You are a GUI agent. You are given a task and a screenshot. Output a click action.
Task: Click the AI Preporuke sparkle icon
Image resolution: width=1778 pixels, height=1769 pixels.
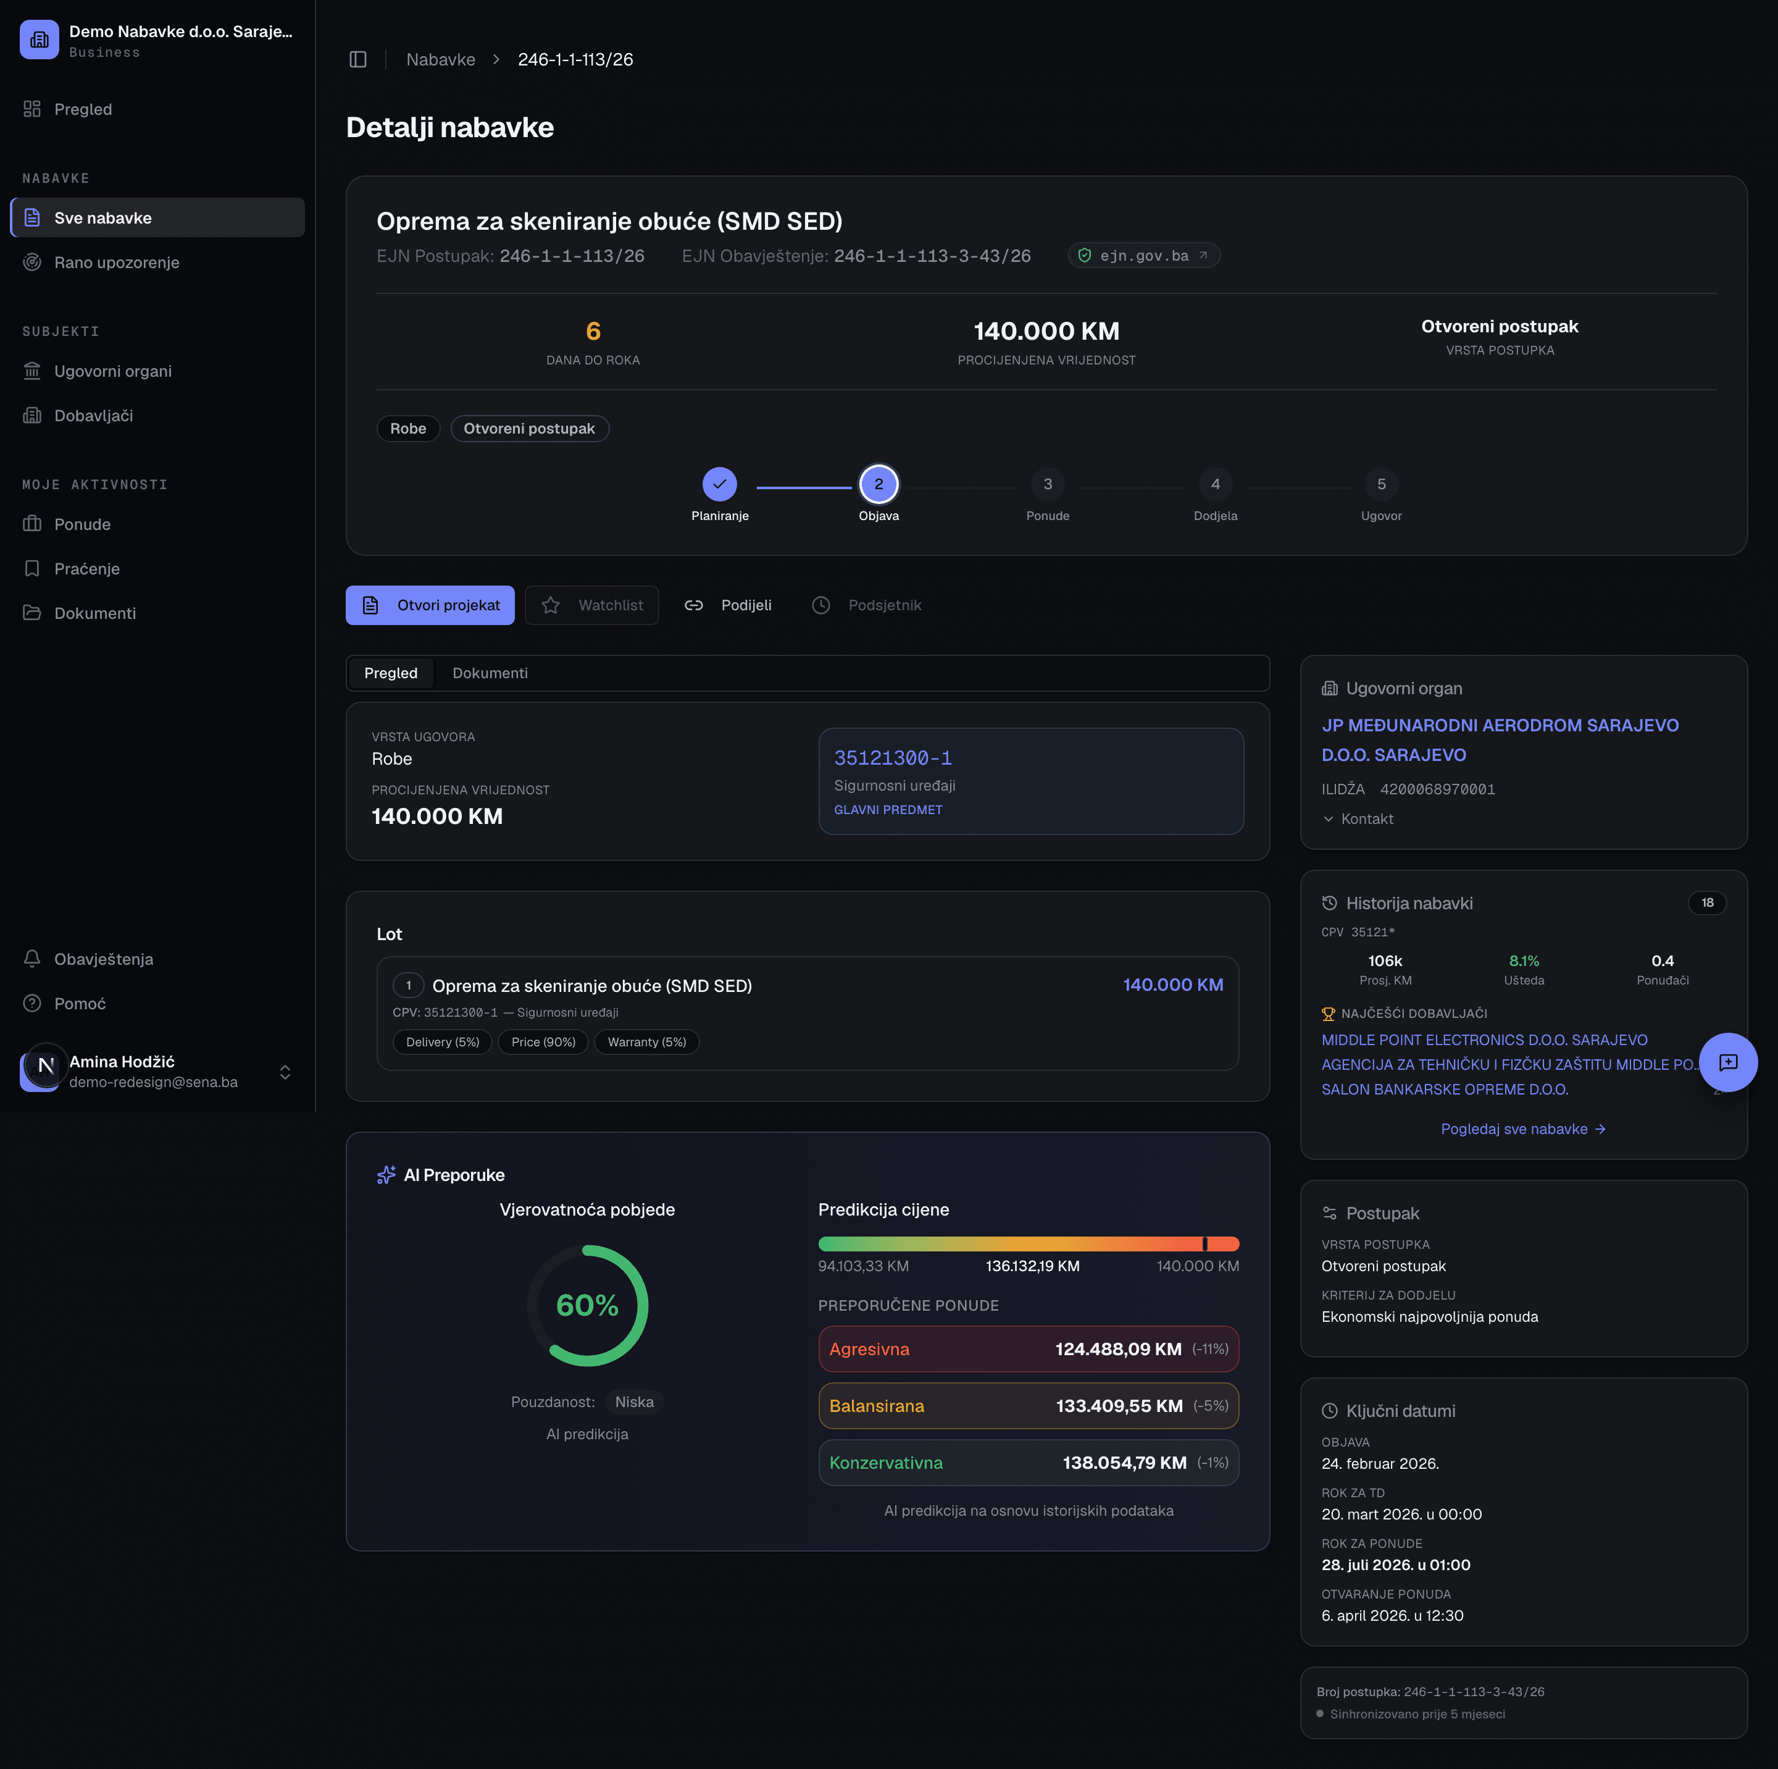click(386, 1175)
